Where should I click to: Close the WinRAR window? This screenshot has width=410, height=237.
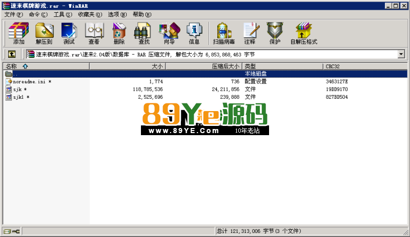(x=404, y=6)
